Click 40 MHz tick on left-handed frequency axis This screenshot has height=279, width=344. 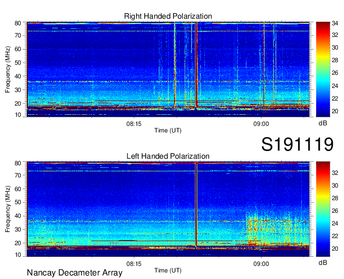(18, 216)
